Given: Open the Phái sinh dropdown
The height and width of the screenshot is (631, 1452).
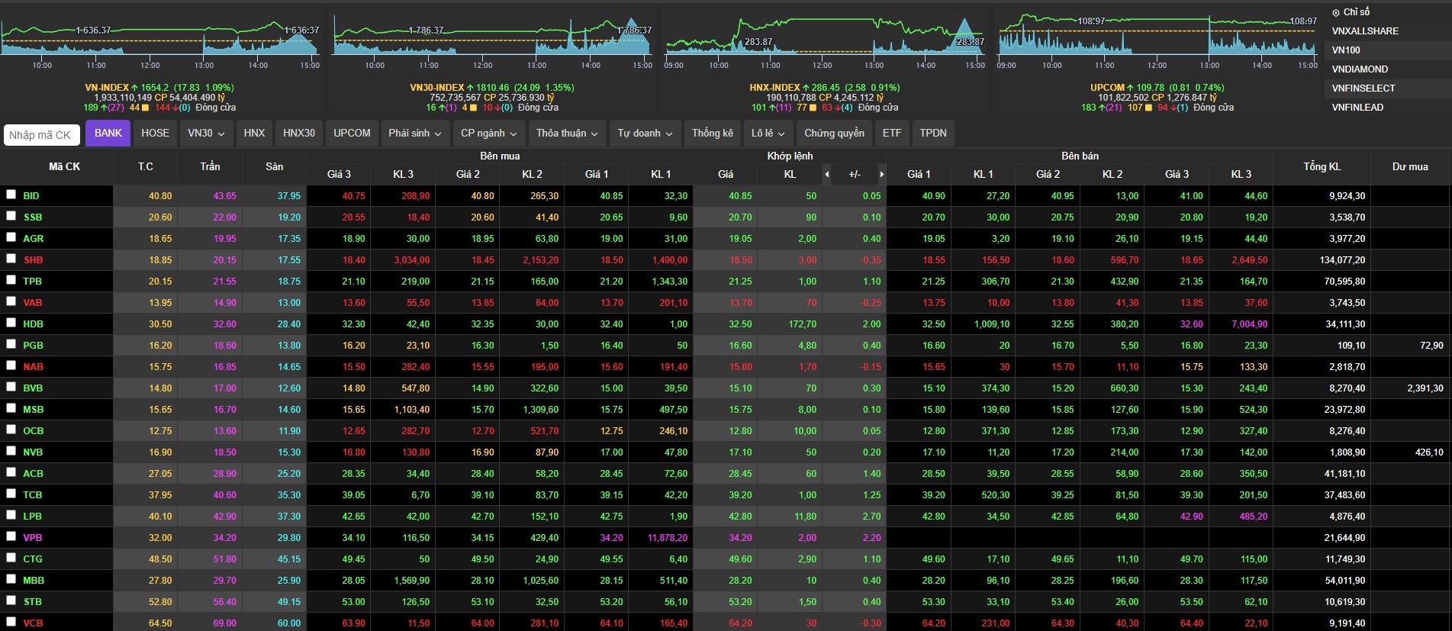Looking at the screenshot, I should 415,133.
